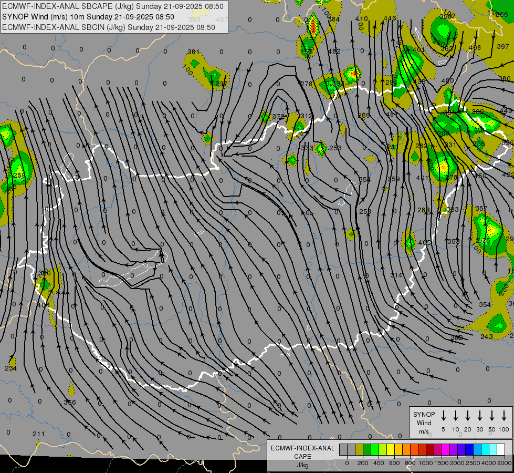Screen dimensions: 514x473
Task: Click the 397 value on the map
Action: coord(503,47)
